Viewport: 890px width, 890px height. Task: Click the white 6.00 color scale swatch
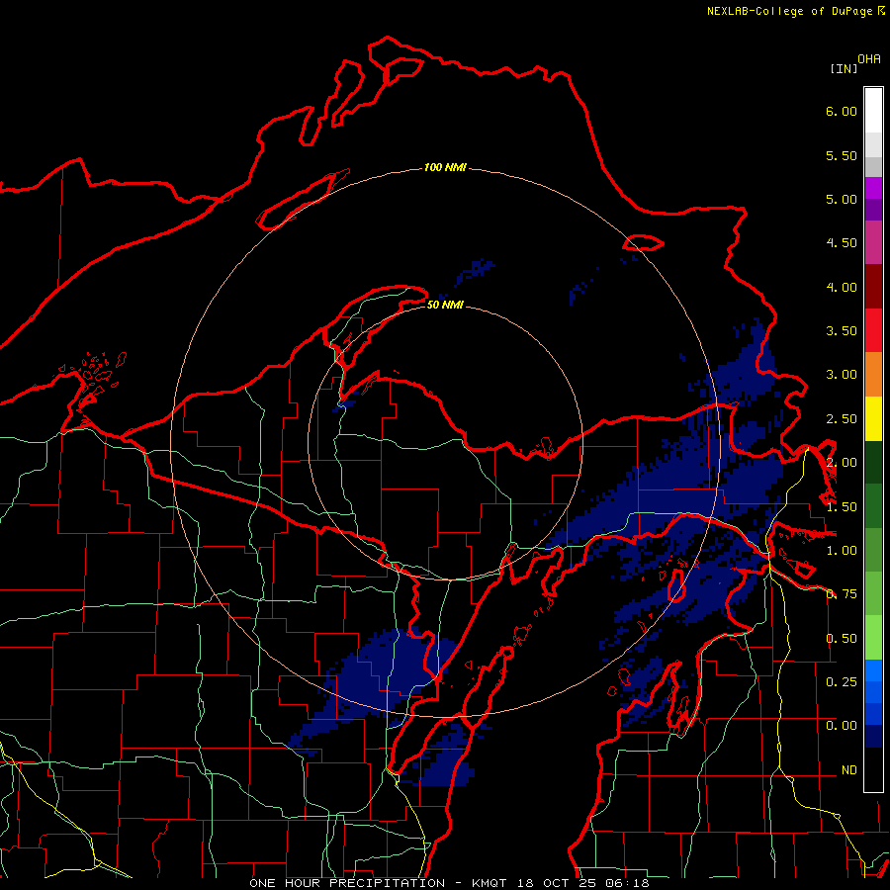[873, 111]
